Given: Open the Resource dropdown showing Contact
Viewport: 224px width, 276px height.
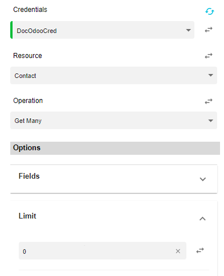Looking at the screenshot, I should (113, 75).
